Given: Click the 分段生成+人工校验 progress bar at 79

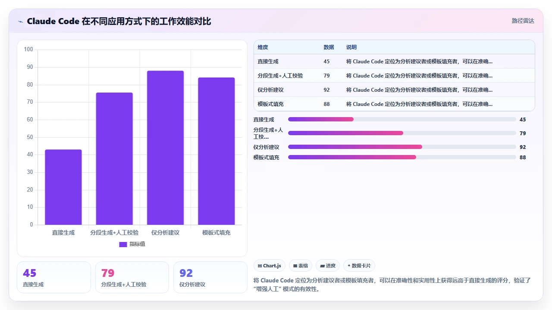Looking at the screenshot, I should tap(402, 133).
